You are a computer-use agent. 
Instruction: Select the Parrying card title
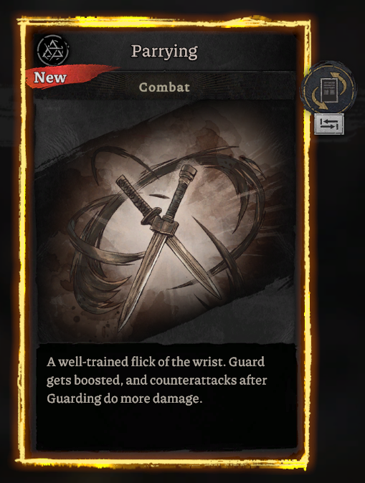[x=164, y=52]
